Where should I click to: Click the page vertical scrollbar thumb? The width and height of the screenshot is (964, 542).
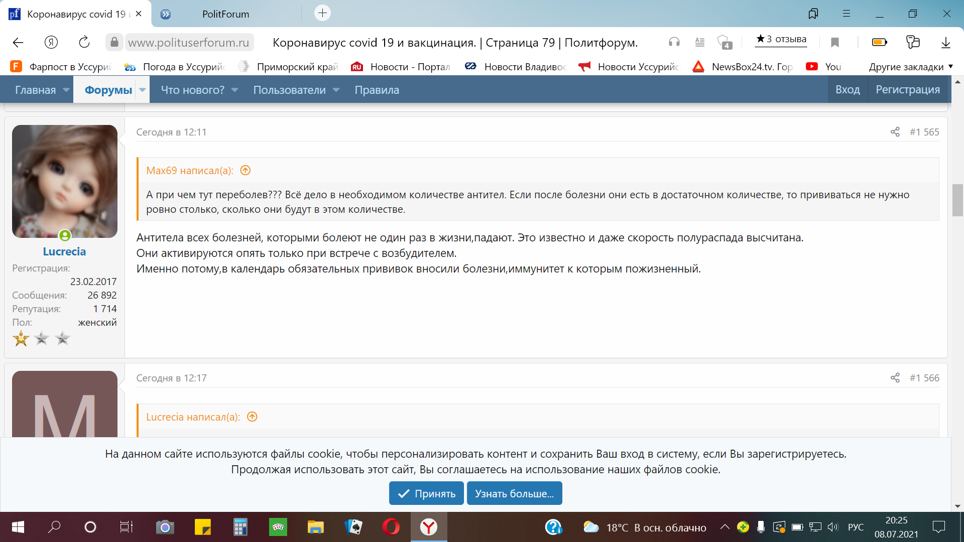[x=957, y=200]
